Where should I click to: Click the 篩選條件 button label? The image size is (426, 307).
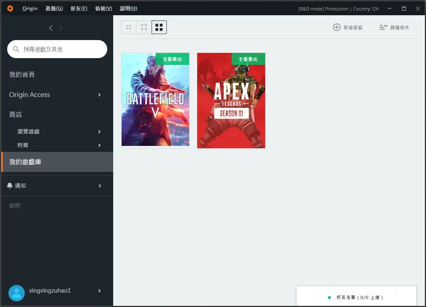pos(400,28)
